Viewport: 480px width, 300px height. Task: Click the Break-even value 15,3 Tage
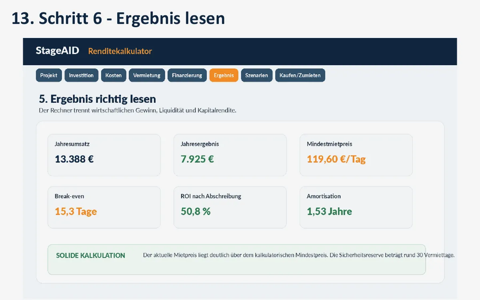pos(76,212)
